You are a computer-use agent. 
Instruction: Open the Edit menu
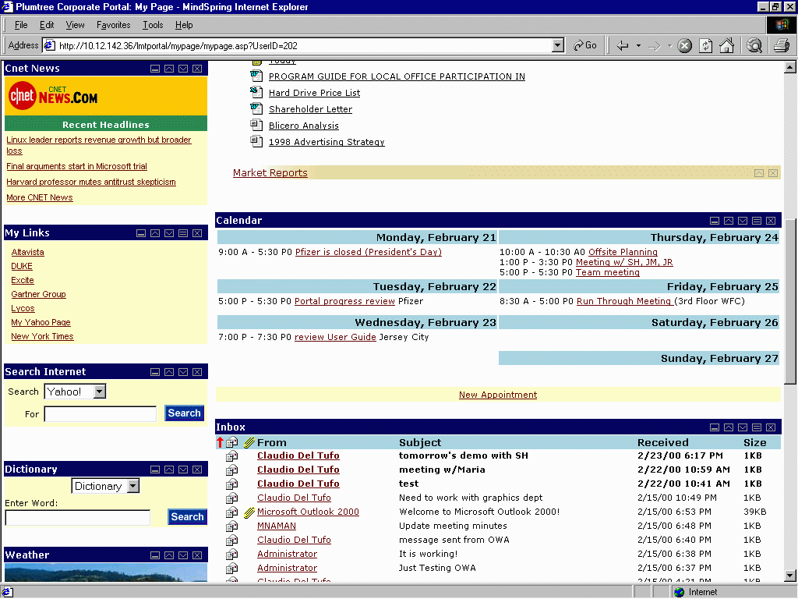(x=47, y=25)
